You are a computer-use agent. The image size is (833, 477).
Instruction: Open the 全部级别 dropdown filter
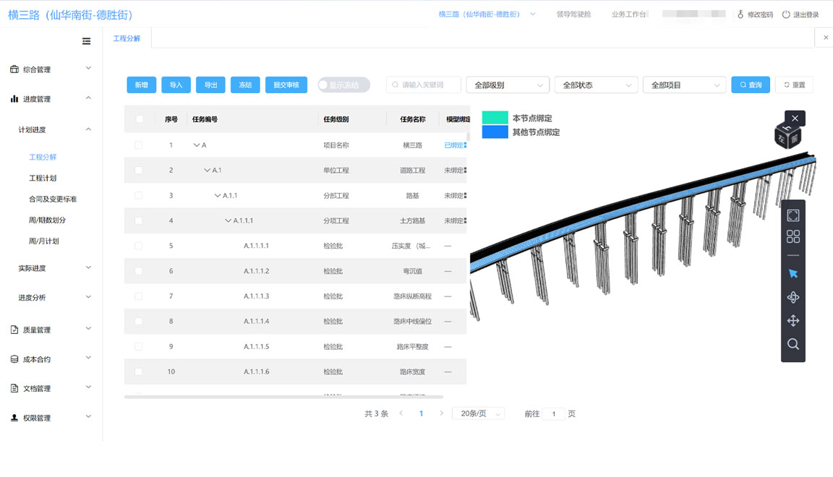[507, 85]
